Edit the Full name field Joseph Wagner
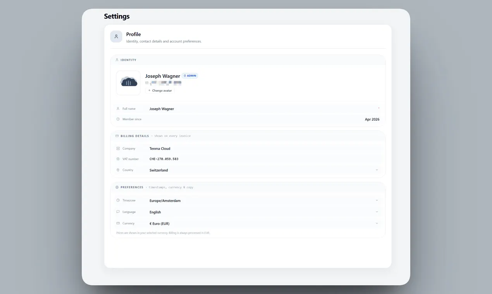The width and height of the screenshot is (492, 294). pos(264,109)
